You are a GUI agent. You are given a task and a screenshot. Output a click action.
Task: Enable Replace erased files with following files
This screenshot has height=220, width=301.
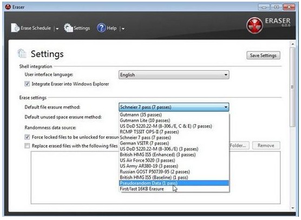[27, 146]
